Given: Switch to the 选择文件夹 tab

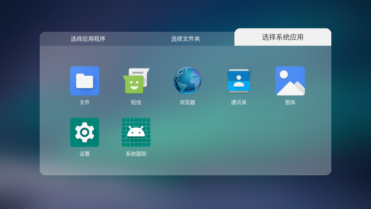Looking at the screenshot, I should (185, 39).
